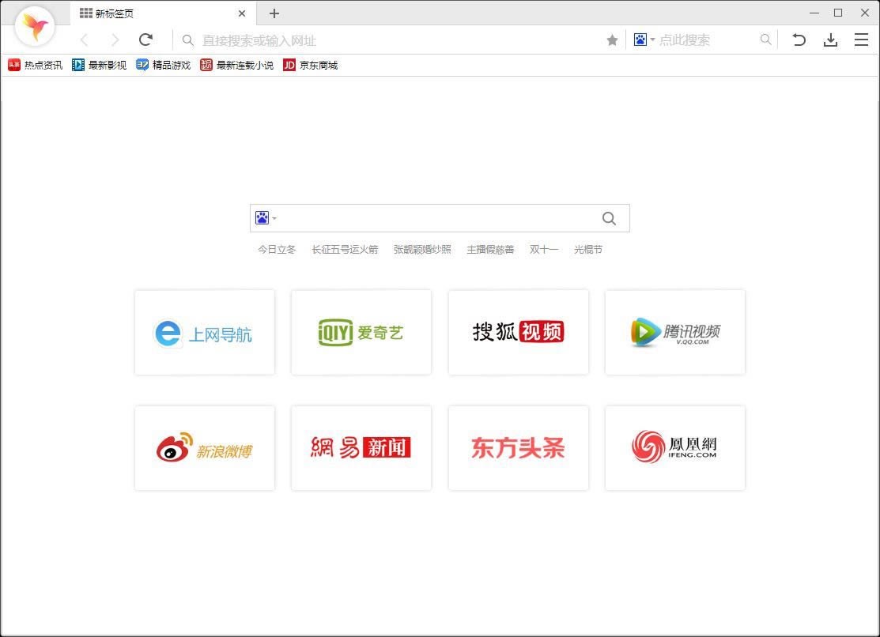Click the address bar input field
This screenshot has width=880, height=637.
tap(395, 40)
